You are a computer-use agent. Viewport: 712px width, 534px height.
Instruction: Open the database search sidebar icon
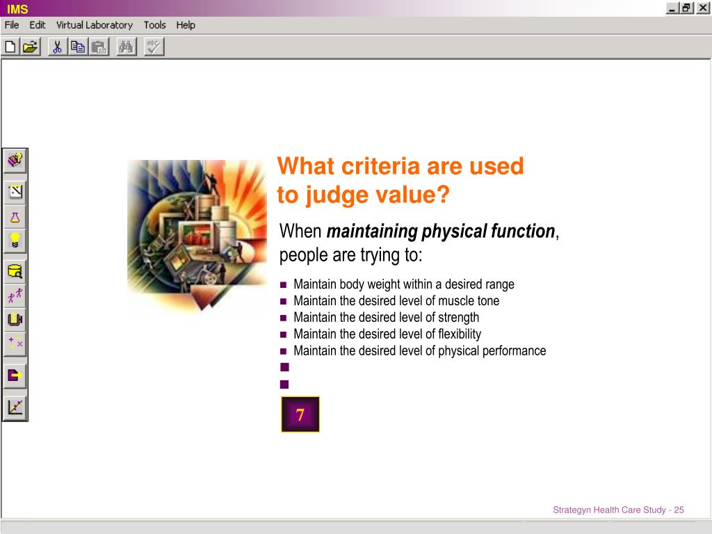[x=15, y=272]
